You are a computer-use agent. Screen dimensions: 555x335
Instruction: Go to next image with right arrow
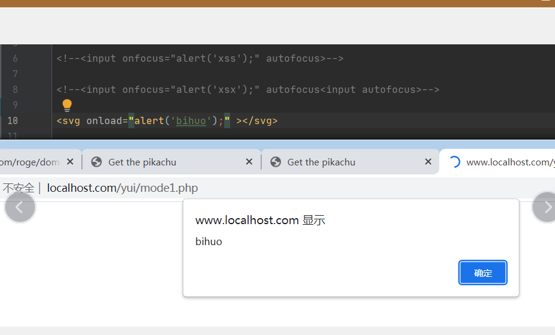tap(547, 207)
